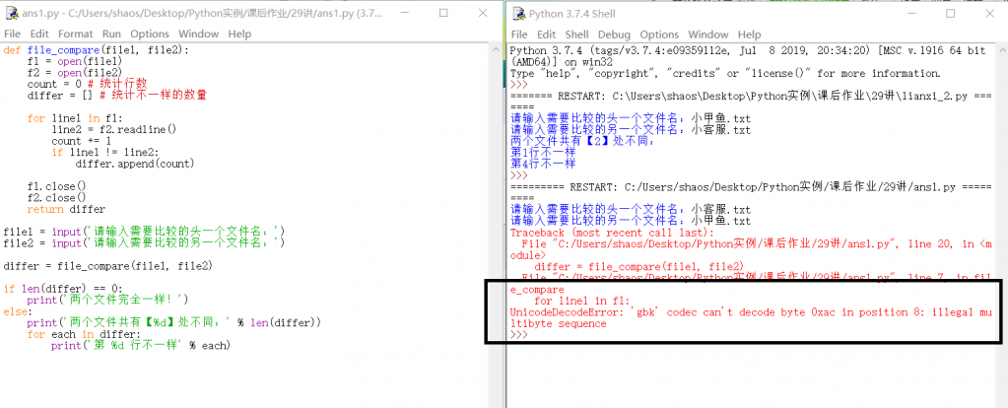1008x408 pixels.
Task: Expand the Options menu in ans1.py editor
Action: [x=150, y=34]
